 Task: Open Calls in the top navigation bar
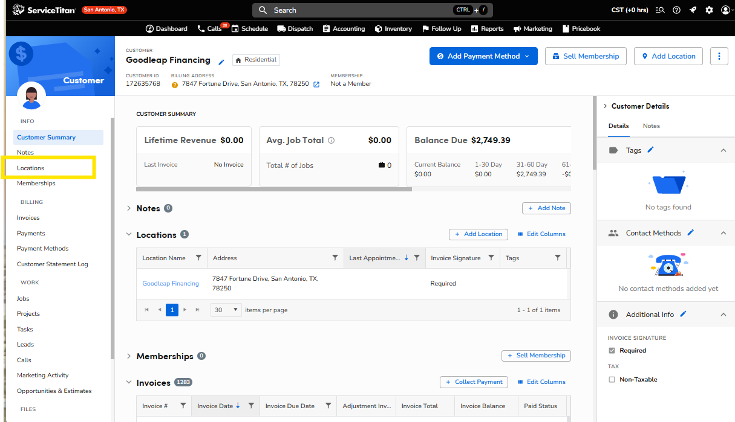(211, 28)
